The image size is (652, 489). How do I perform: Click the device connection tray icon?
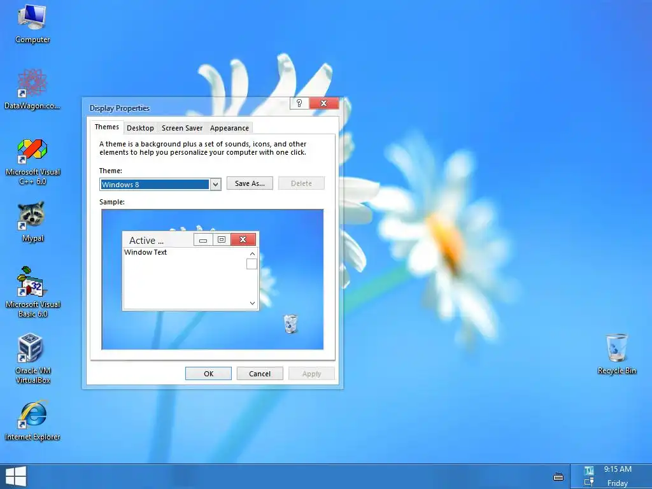pyautogui.click(x=589, y=483)
